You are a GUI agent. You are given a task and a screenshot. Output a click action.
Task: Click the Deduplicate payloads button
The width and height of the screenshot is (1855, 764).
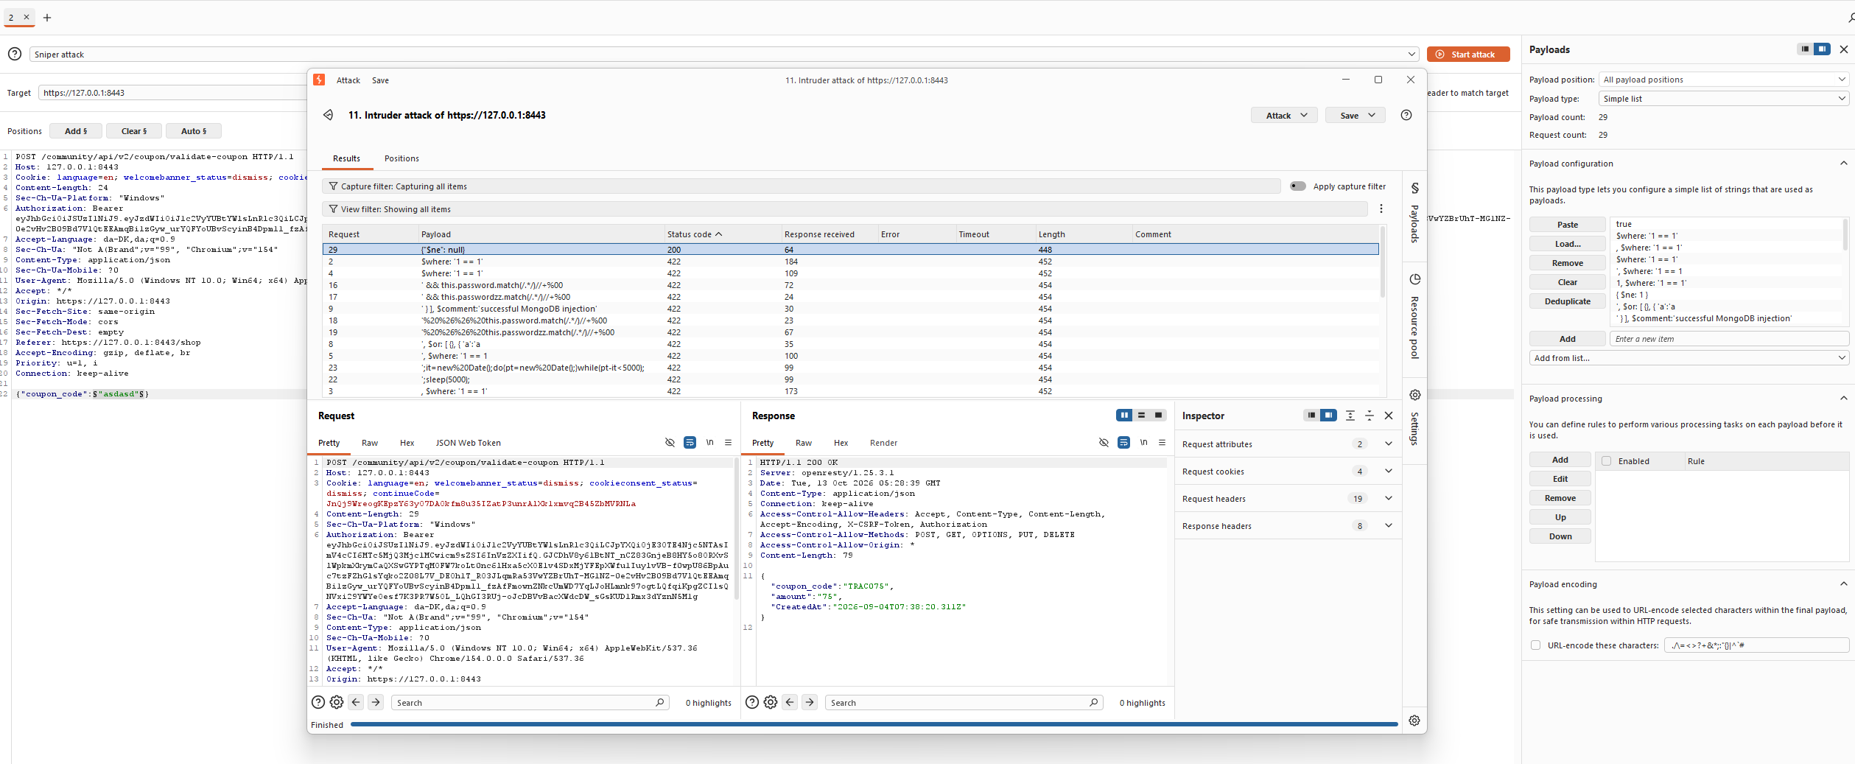1567,301
